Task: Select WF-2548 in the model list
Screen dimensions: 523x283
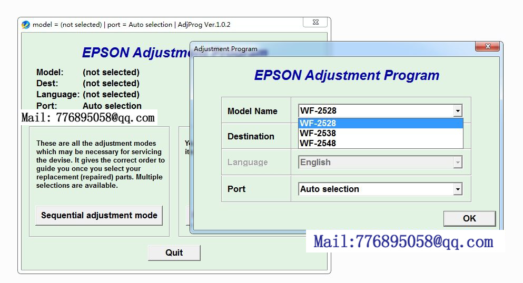Action: click(381, 143)
